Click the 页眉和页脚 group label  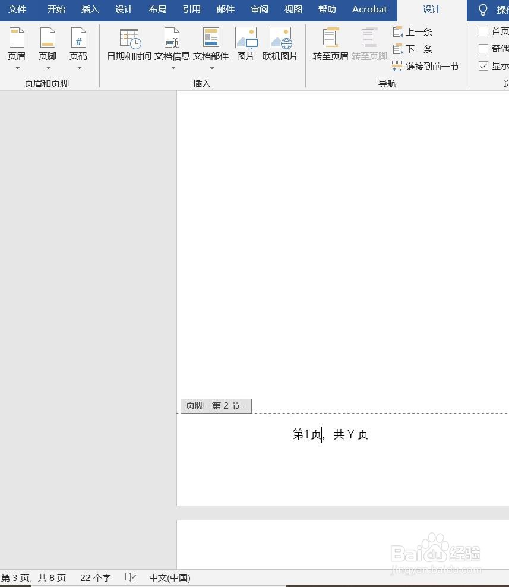click(x=46, y=84)
